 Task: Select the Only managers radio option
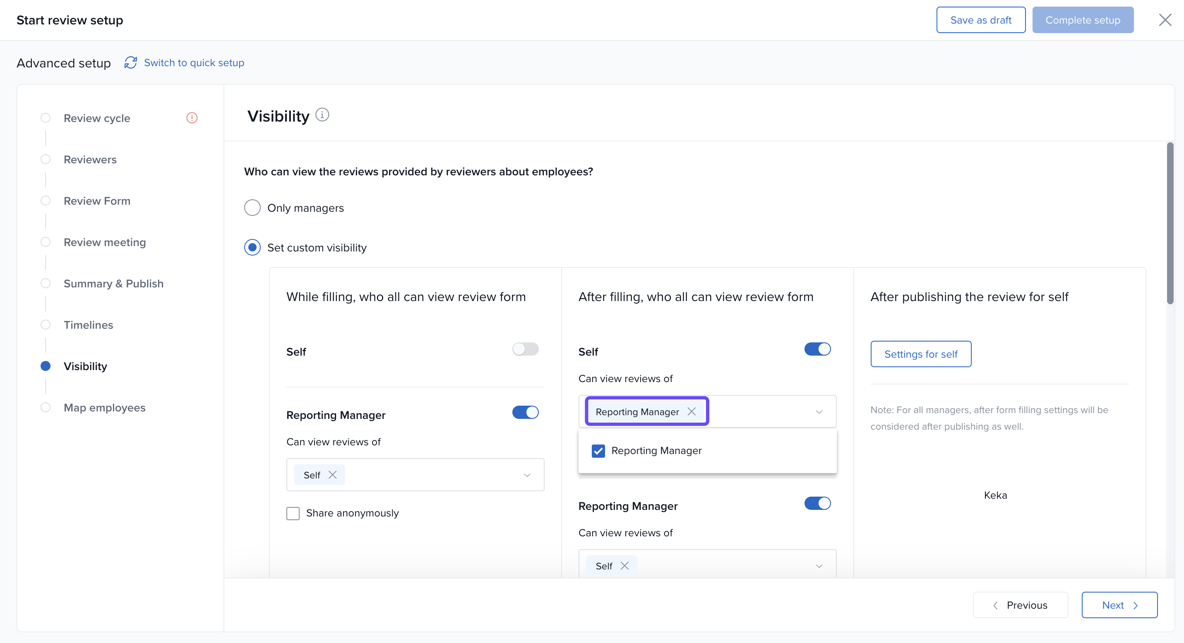(x=252, y=208)
